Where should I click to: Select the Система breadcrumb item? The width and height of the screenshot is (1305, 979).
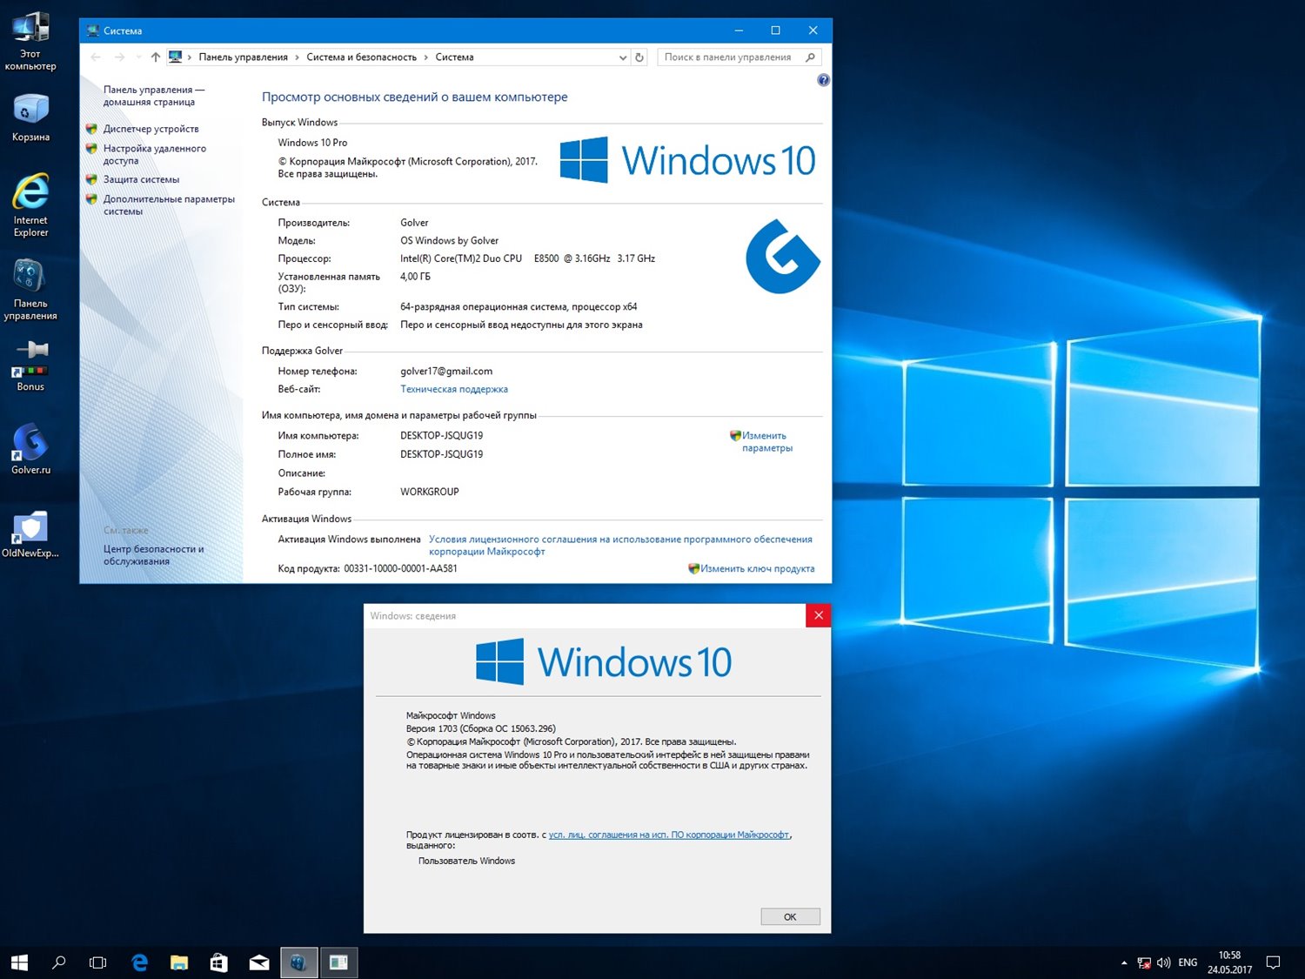454,57
